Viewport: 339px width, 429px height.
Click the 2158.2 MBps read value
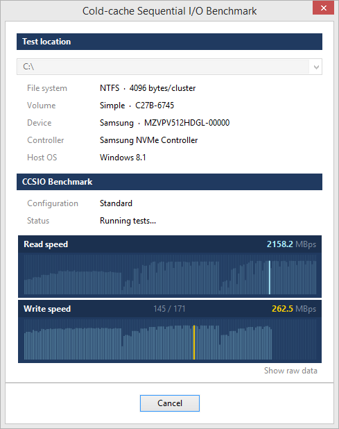pos(291,244)
